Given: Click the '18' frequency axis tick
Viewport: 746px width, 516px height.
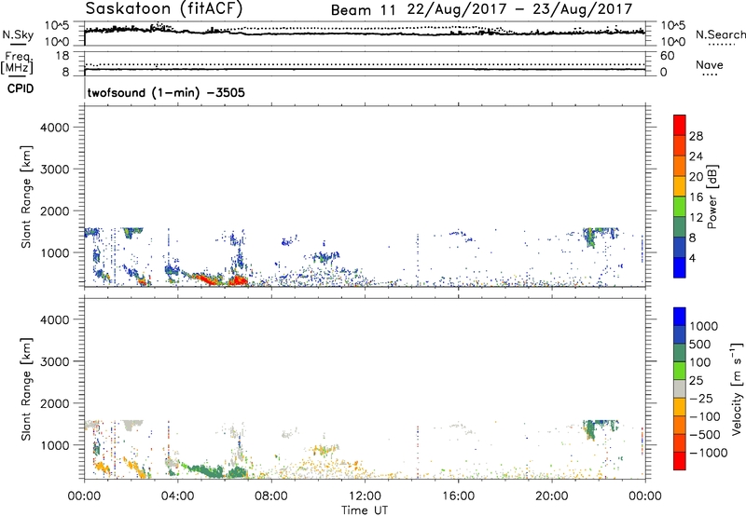Looking at the screenshot, I should pos(62,56).
